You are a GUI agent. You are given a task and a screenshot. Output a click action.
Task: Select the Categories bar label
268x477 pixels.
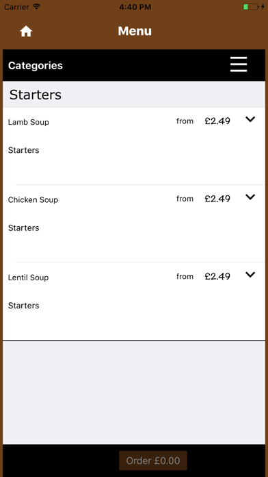(x=35, y=65)
